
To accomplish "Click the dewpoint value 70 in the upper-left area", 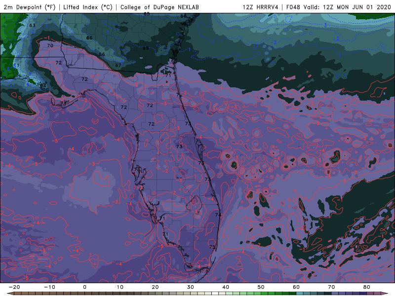I will [x=50, y=45].
